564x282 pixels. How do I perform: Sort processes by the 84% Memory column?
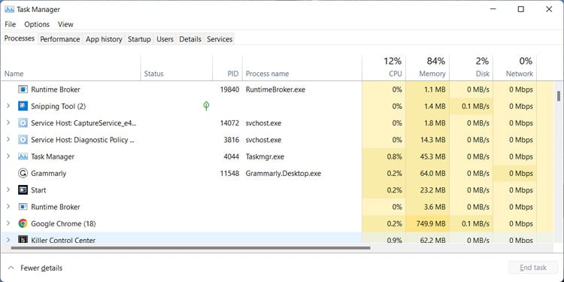coord(427,67)
